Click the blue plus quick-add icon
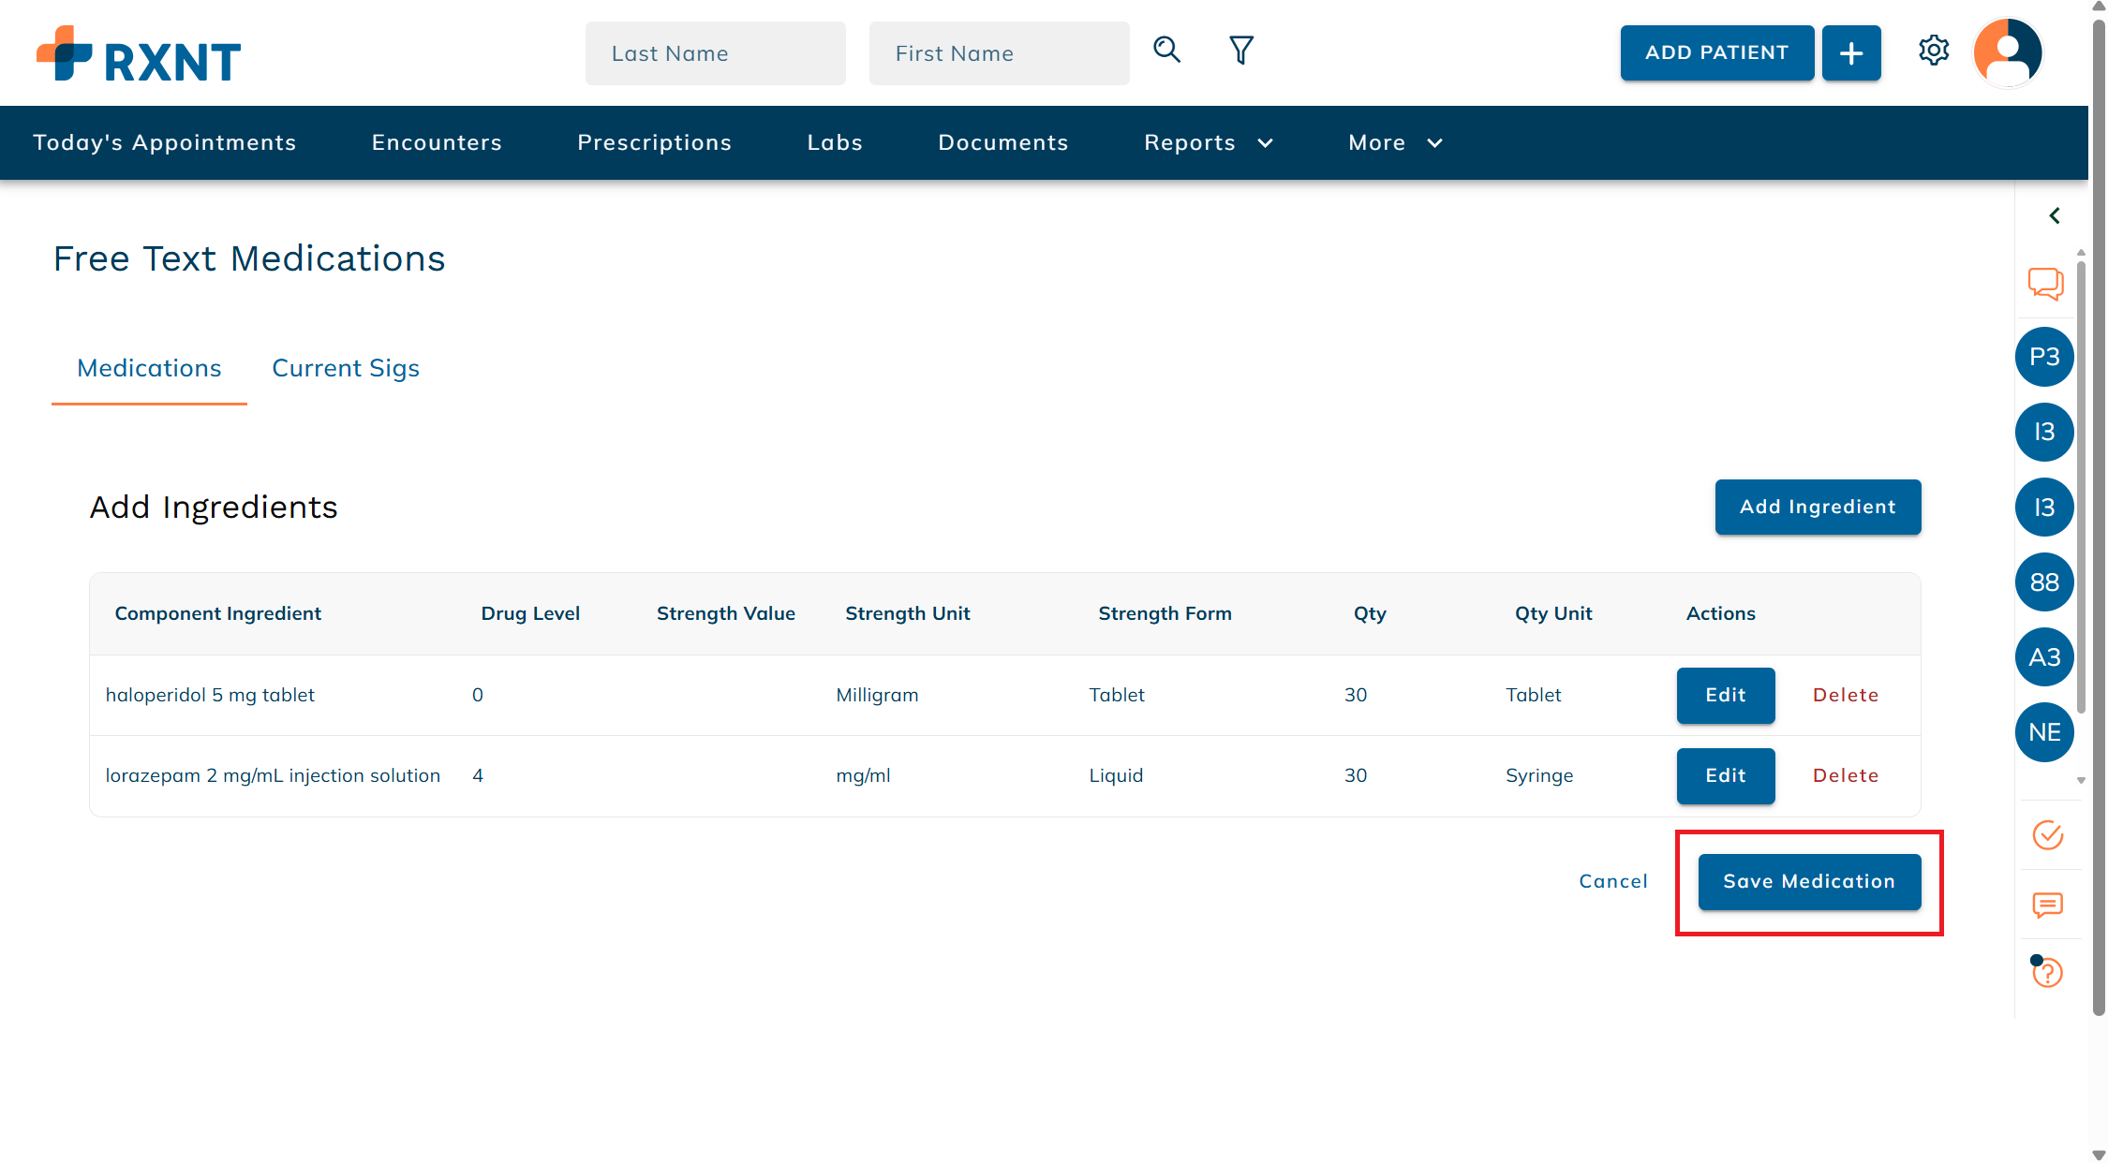Screen dimensions: 2108x1163 click(x=1851, y=52)
